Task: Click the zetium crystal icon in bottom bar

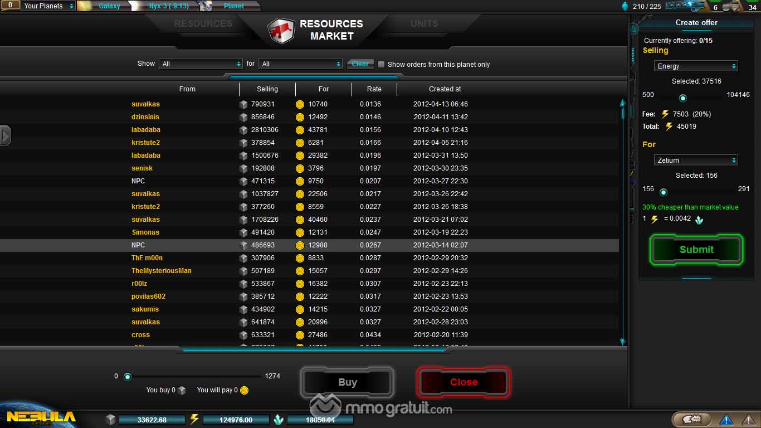Action: pos(278,420)
